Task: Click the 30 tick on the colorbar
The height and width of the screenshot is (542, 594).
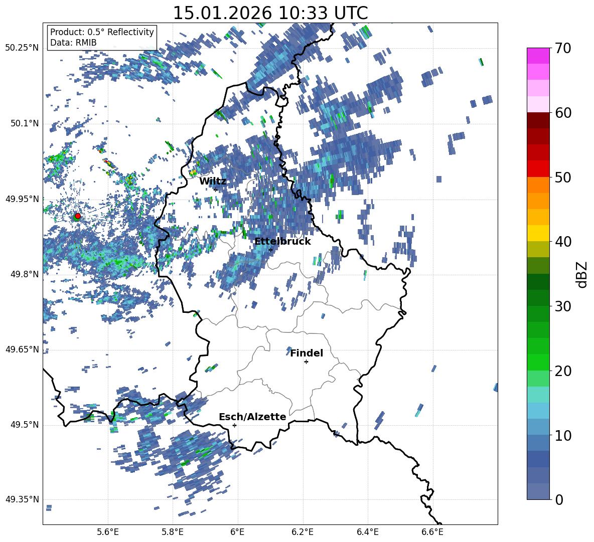Action: pyautogui.click(x=563, y=306)
